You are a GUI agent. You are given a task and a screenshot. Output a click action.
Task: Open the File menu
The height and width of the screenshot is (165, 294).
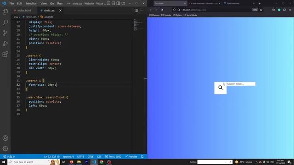pos(11,3)
